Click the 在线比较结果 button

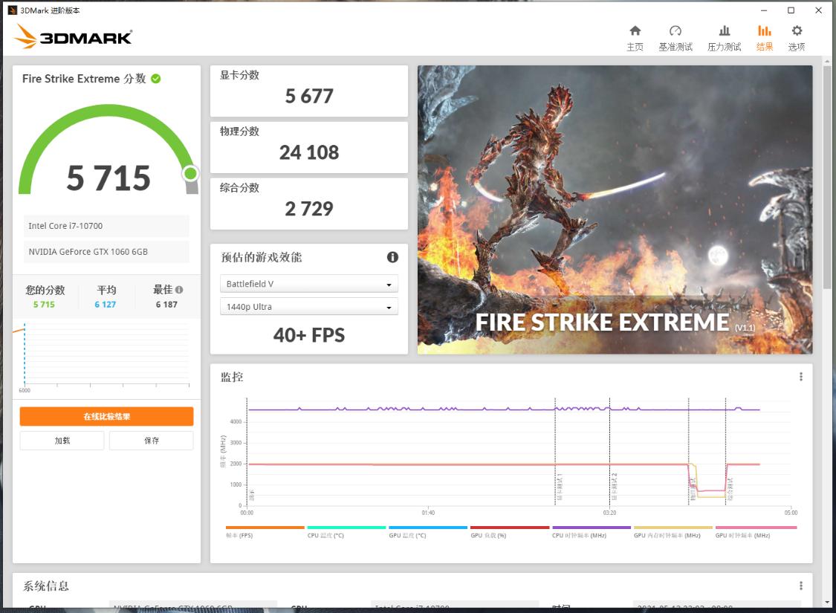[x=106, y=416]
